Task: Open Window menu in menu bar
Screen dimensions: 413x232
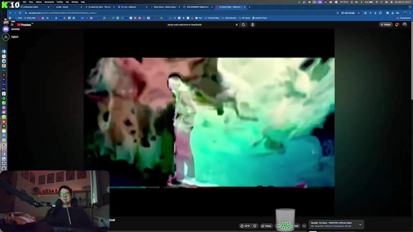Action: coord(75,2)
